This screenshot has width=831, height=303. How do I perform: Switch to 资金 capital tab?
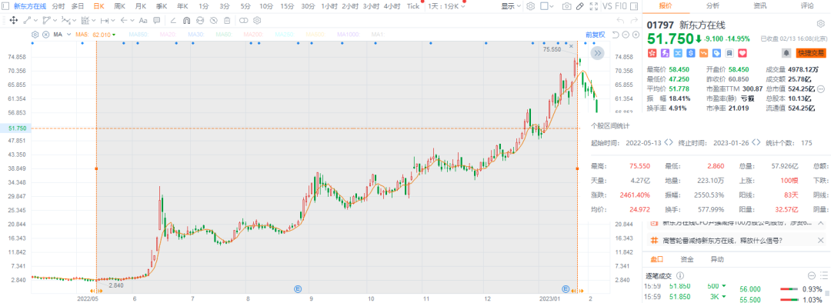(687, 260)
